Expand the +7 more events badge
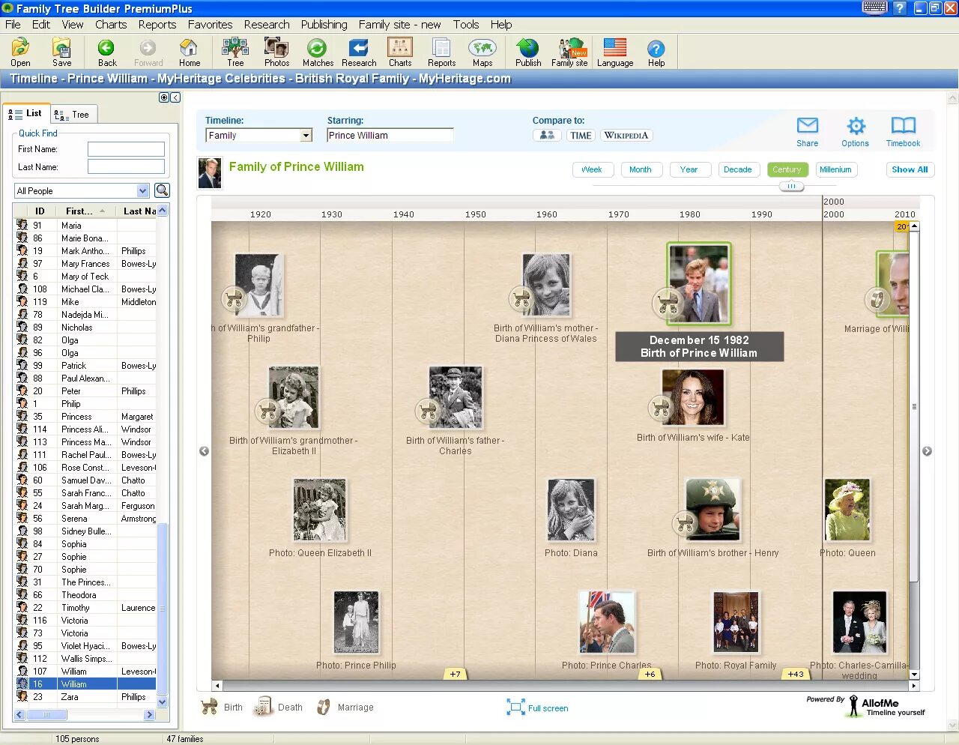 456,674
